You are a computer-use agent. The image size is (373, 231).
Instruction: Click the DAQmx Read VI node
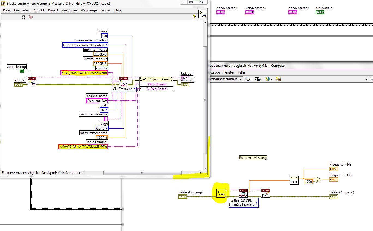pyautogui.click(x=243, y=193)
